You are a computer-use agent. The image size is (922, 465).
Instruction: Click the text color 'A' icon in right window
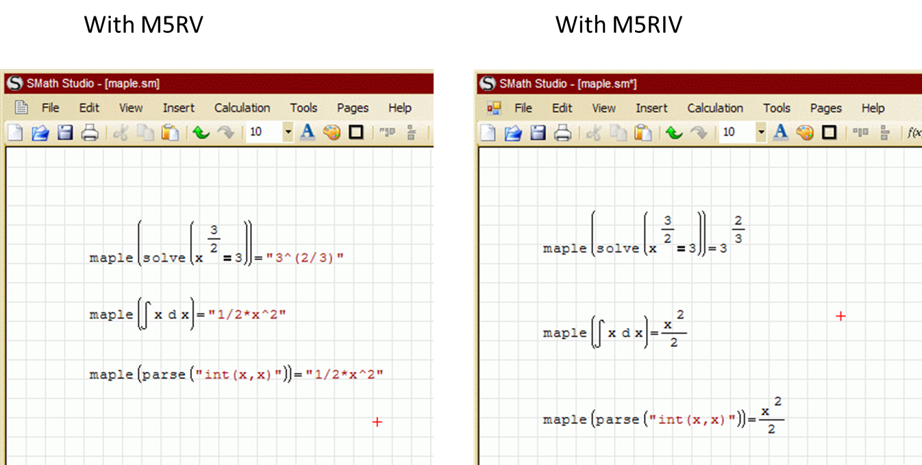(781, 132)
